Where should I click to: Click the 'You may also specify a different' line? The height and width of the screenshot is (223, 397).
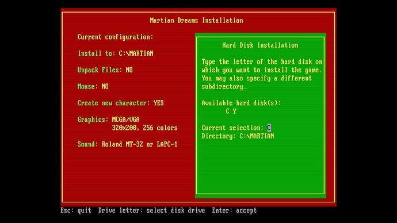coord(257,78)
